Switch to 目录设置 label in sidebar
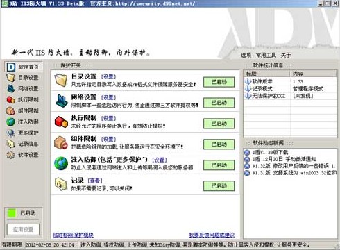The height and width of the screenshot is (250, 340). point(28,78)
